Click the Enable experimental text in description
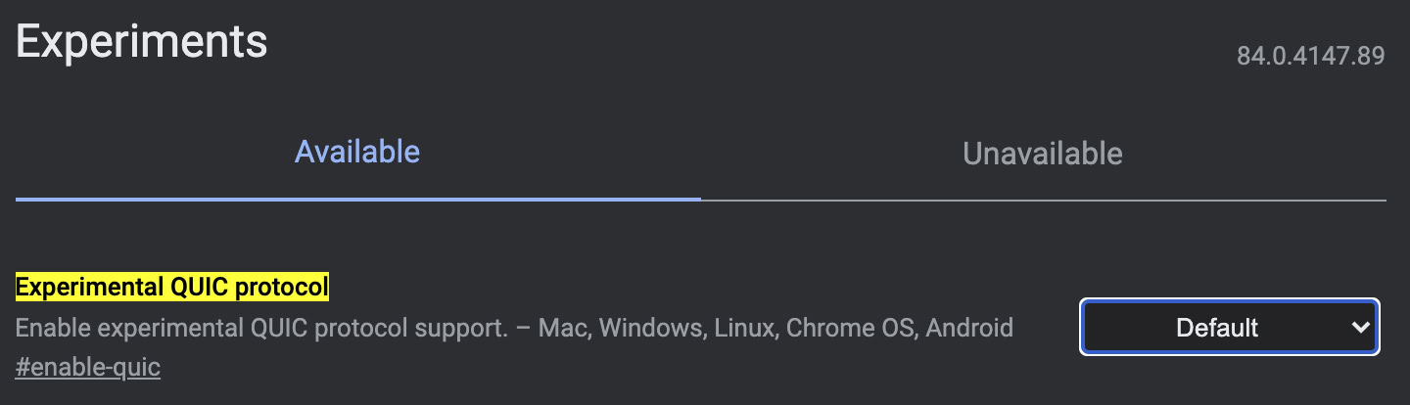 pyautogui.click(x=119, y=328)
